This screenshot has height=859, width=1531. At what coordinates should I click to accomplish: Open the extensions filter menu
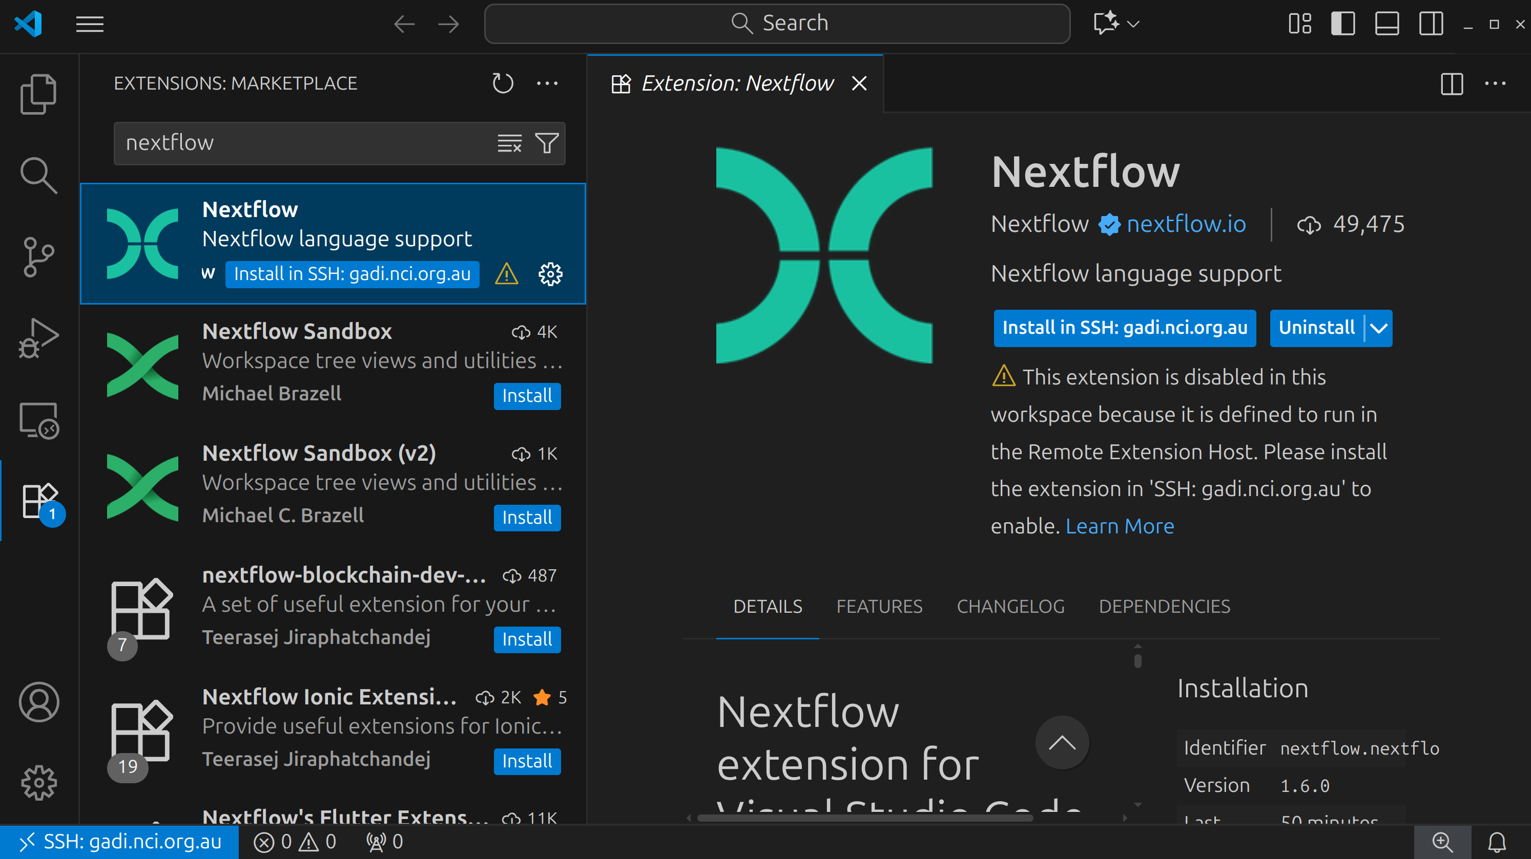click(x=546, y=143)
